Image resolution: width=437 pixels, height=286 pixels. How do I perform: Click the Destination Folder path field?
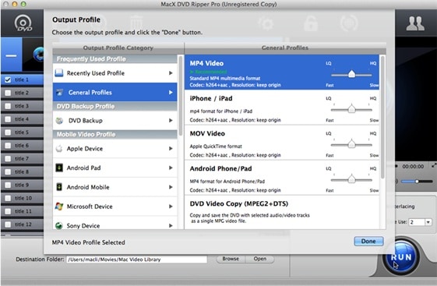pyautogui.click(x=137, y=260)
